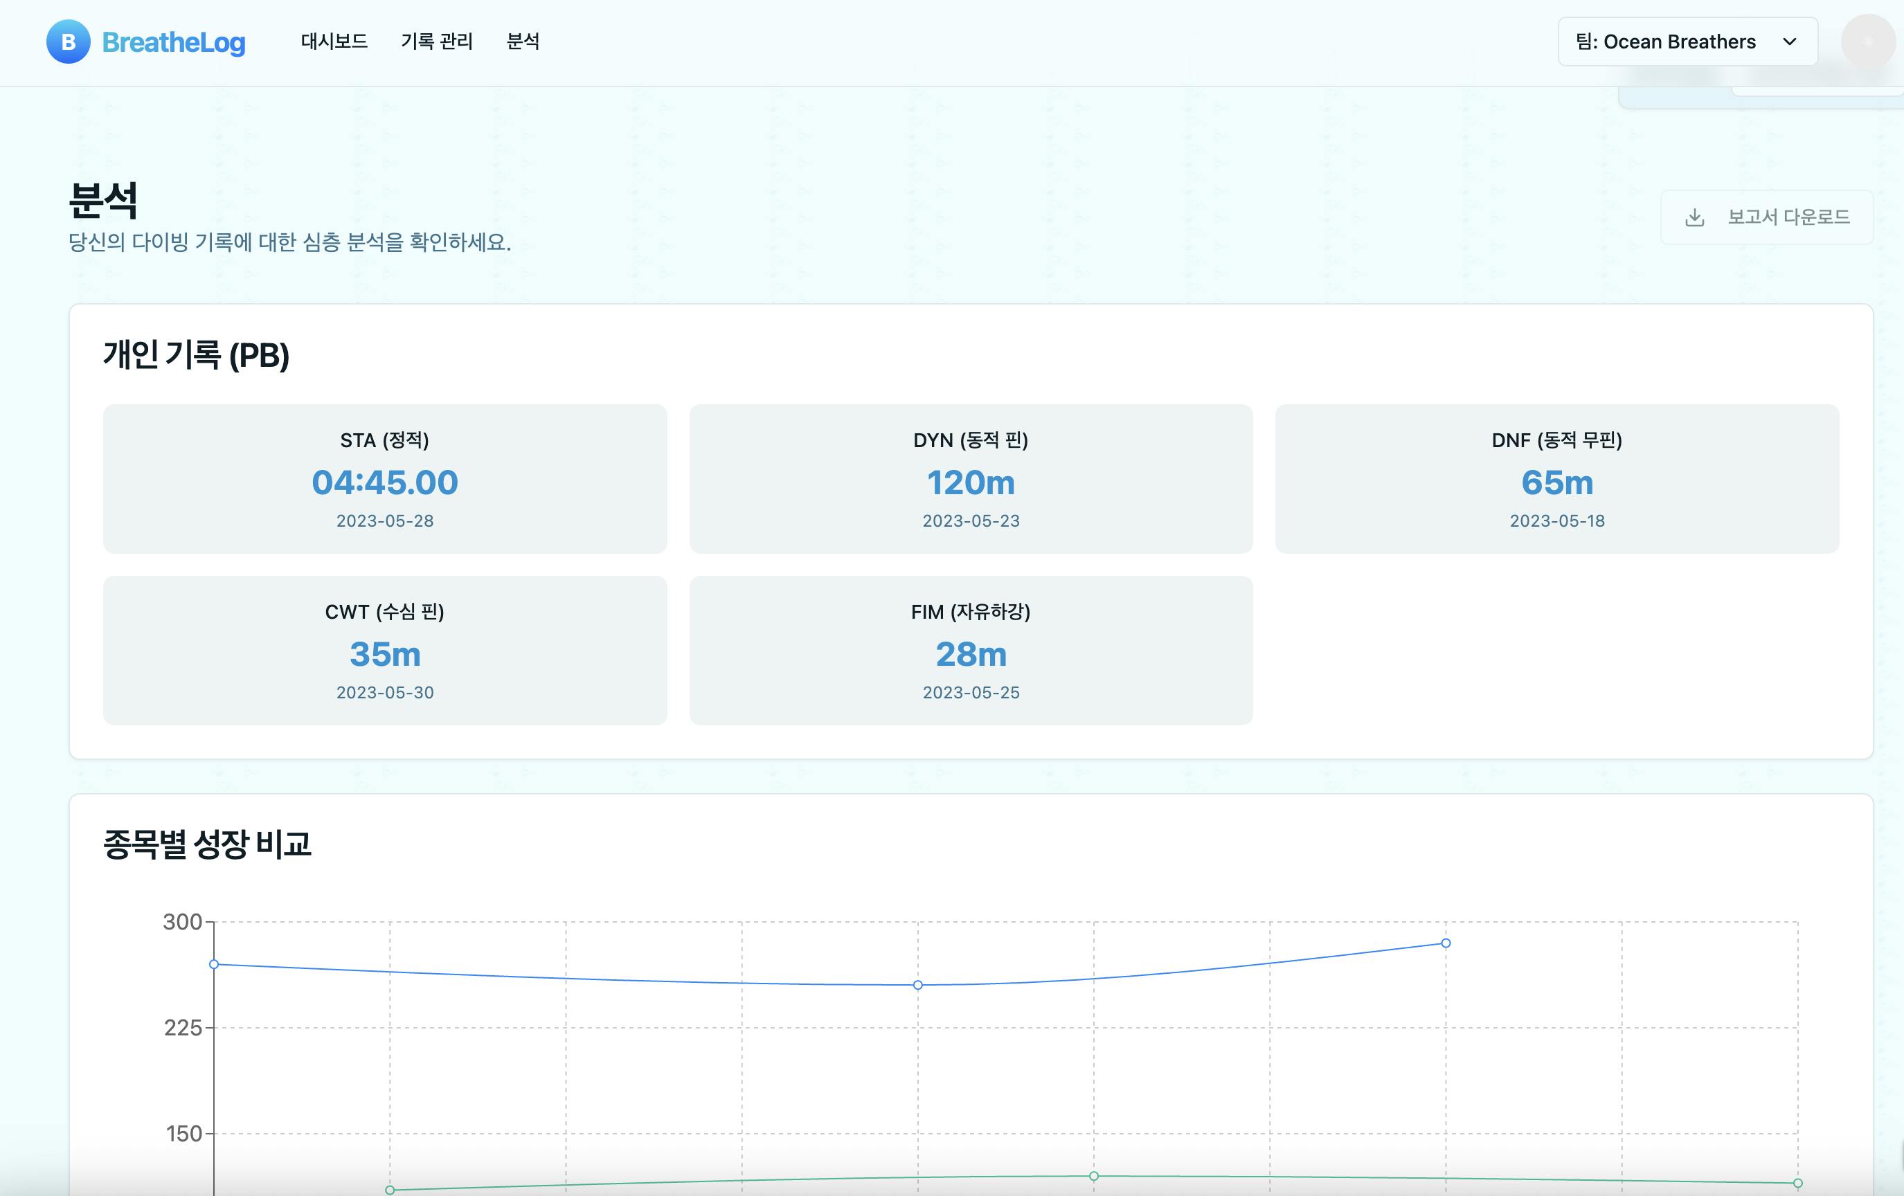Click the middle green data point on chart
1904x1196 pixels.
pos(1093,1176)
